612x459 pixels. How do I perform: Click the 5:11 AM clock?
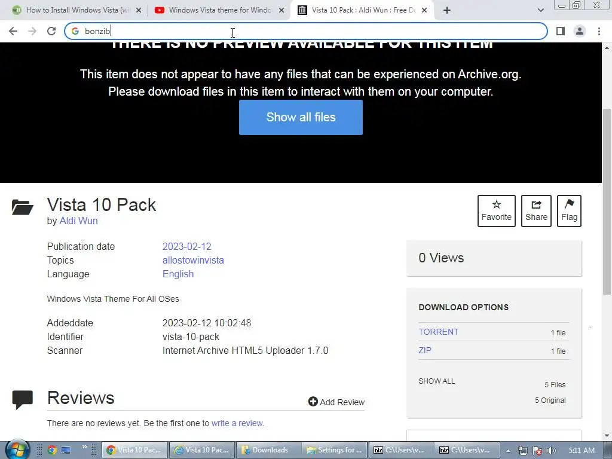click(x=582, y=451)
